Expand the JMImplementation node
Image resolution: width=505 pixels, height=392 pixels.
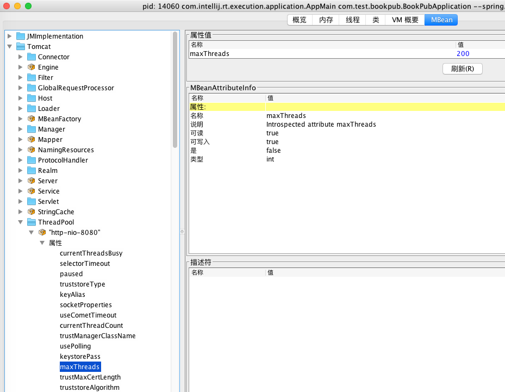pyautogui.click(x=10, y=36)
